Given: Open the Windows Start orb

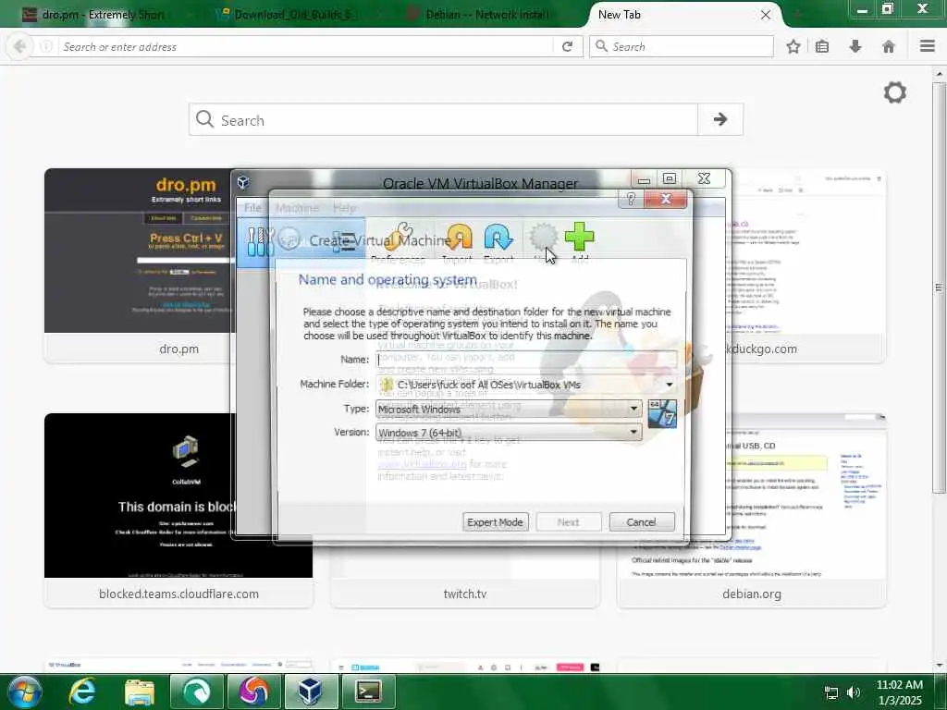Looking at the screenshot, I should (24, 692).
